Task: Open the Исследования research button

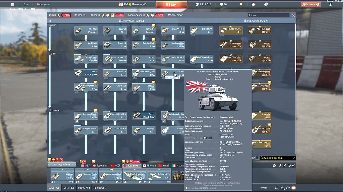Action: point(62,164)
